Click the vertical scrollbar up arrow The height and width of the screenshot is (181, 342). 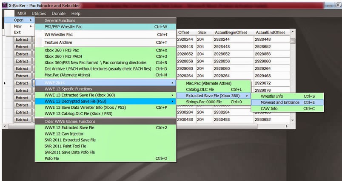tap(293, 32)
